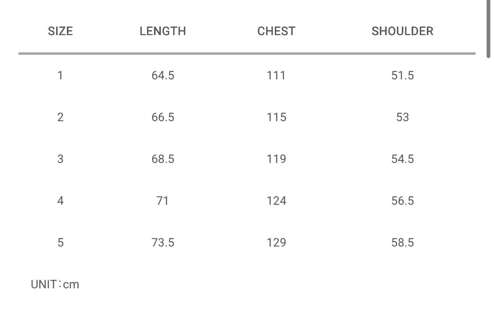Select size 3 row label
The width and height of the screenshot is (494, 314).
[60, 159]
